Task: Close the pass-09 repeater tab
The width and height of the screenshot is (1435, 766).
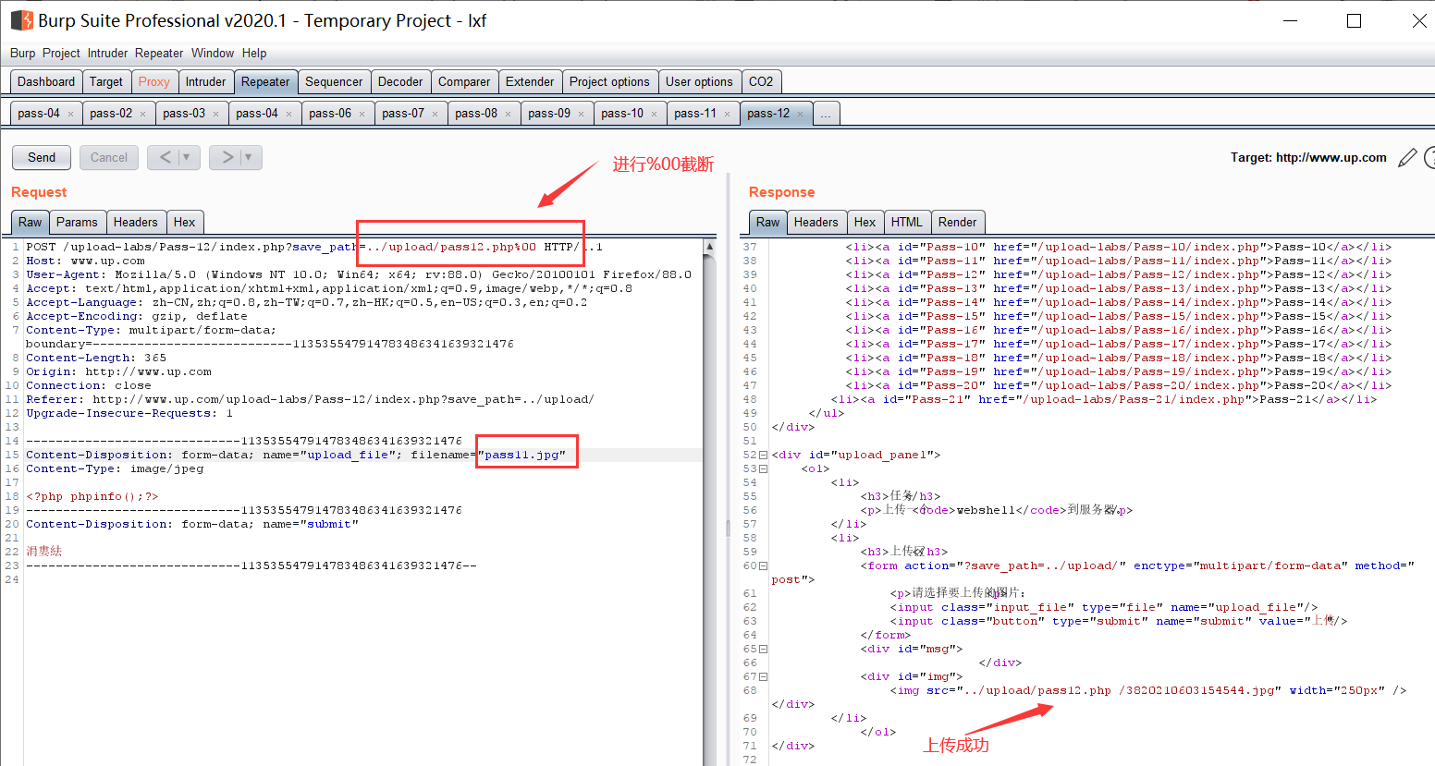Action: 581,115
